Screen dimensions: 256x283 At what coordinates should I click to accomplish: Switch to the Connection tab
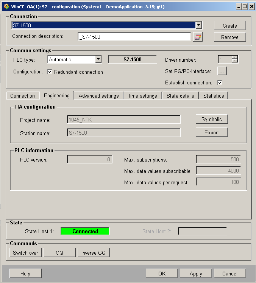tap(22, 96)
